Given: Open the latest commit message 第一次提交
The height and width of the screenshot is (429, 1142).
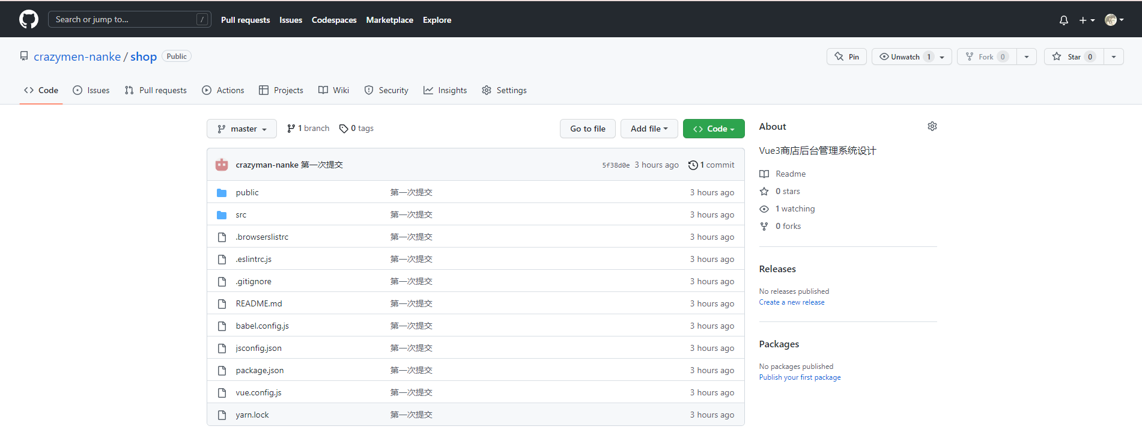Looking at the screenshot, I should click(x=322, y=165).
